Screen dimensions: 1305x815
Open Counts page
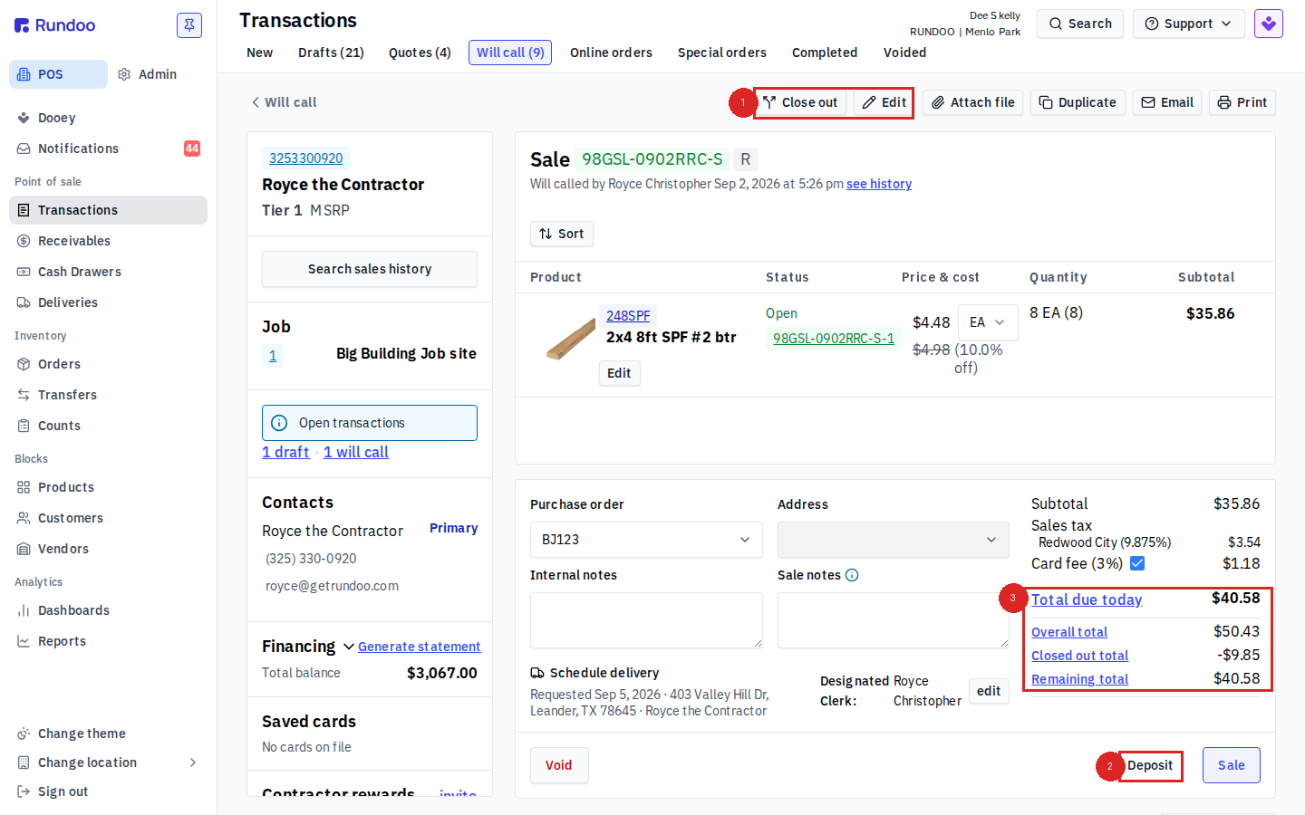59,426
